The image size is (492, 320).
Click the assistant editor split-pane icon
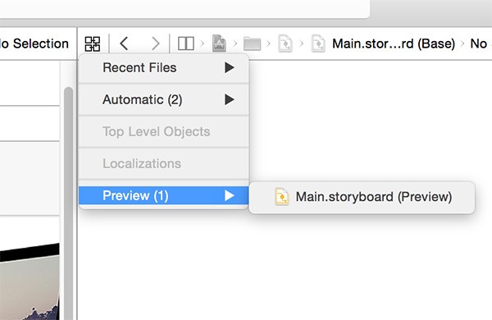[x=186, y=43]
